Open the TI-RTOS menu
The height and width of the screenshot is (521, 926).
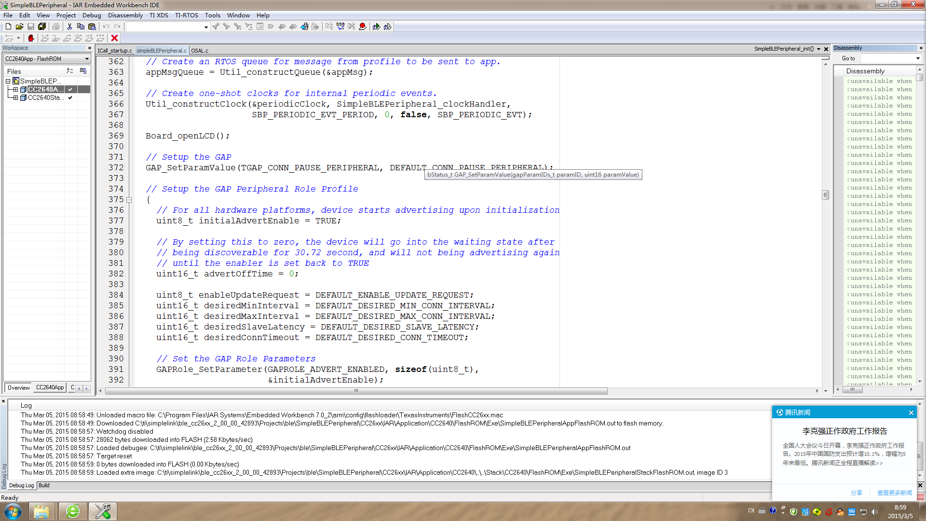tap(186, 15)
